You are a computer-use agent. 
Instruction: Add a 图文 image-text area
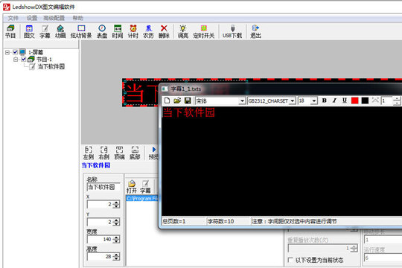[29, 31]
